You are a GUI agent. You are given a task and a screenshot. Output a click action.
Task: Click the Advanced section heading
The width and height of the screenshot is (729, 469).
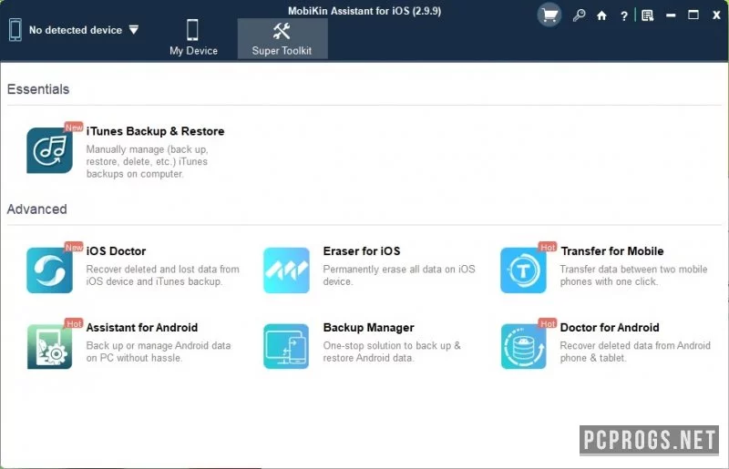[x=36, y=209]
